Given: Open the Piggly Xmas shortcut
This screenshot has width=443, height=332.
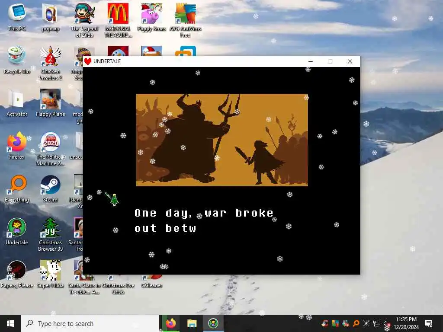Looking at the screenshot, I should click(152, 17).
